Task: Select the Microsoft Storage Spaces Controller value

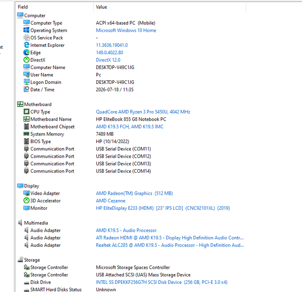Action: 133,267
